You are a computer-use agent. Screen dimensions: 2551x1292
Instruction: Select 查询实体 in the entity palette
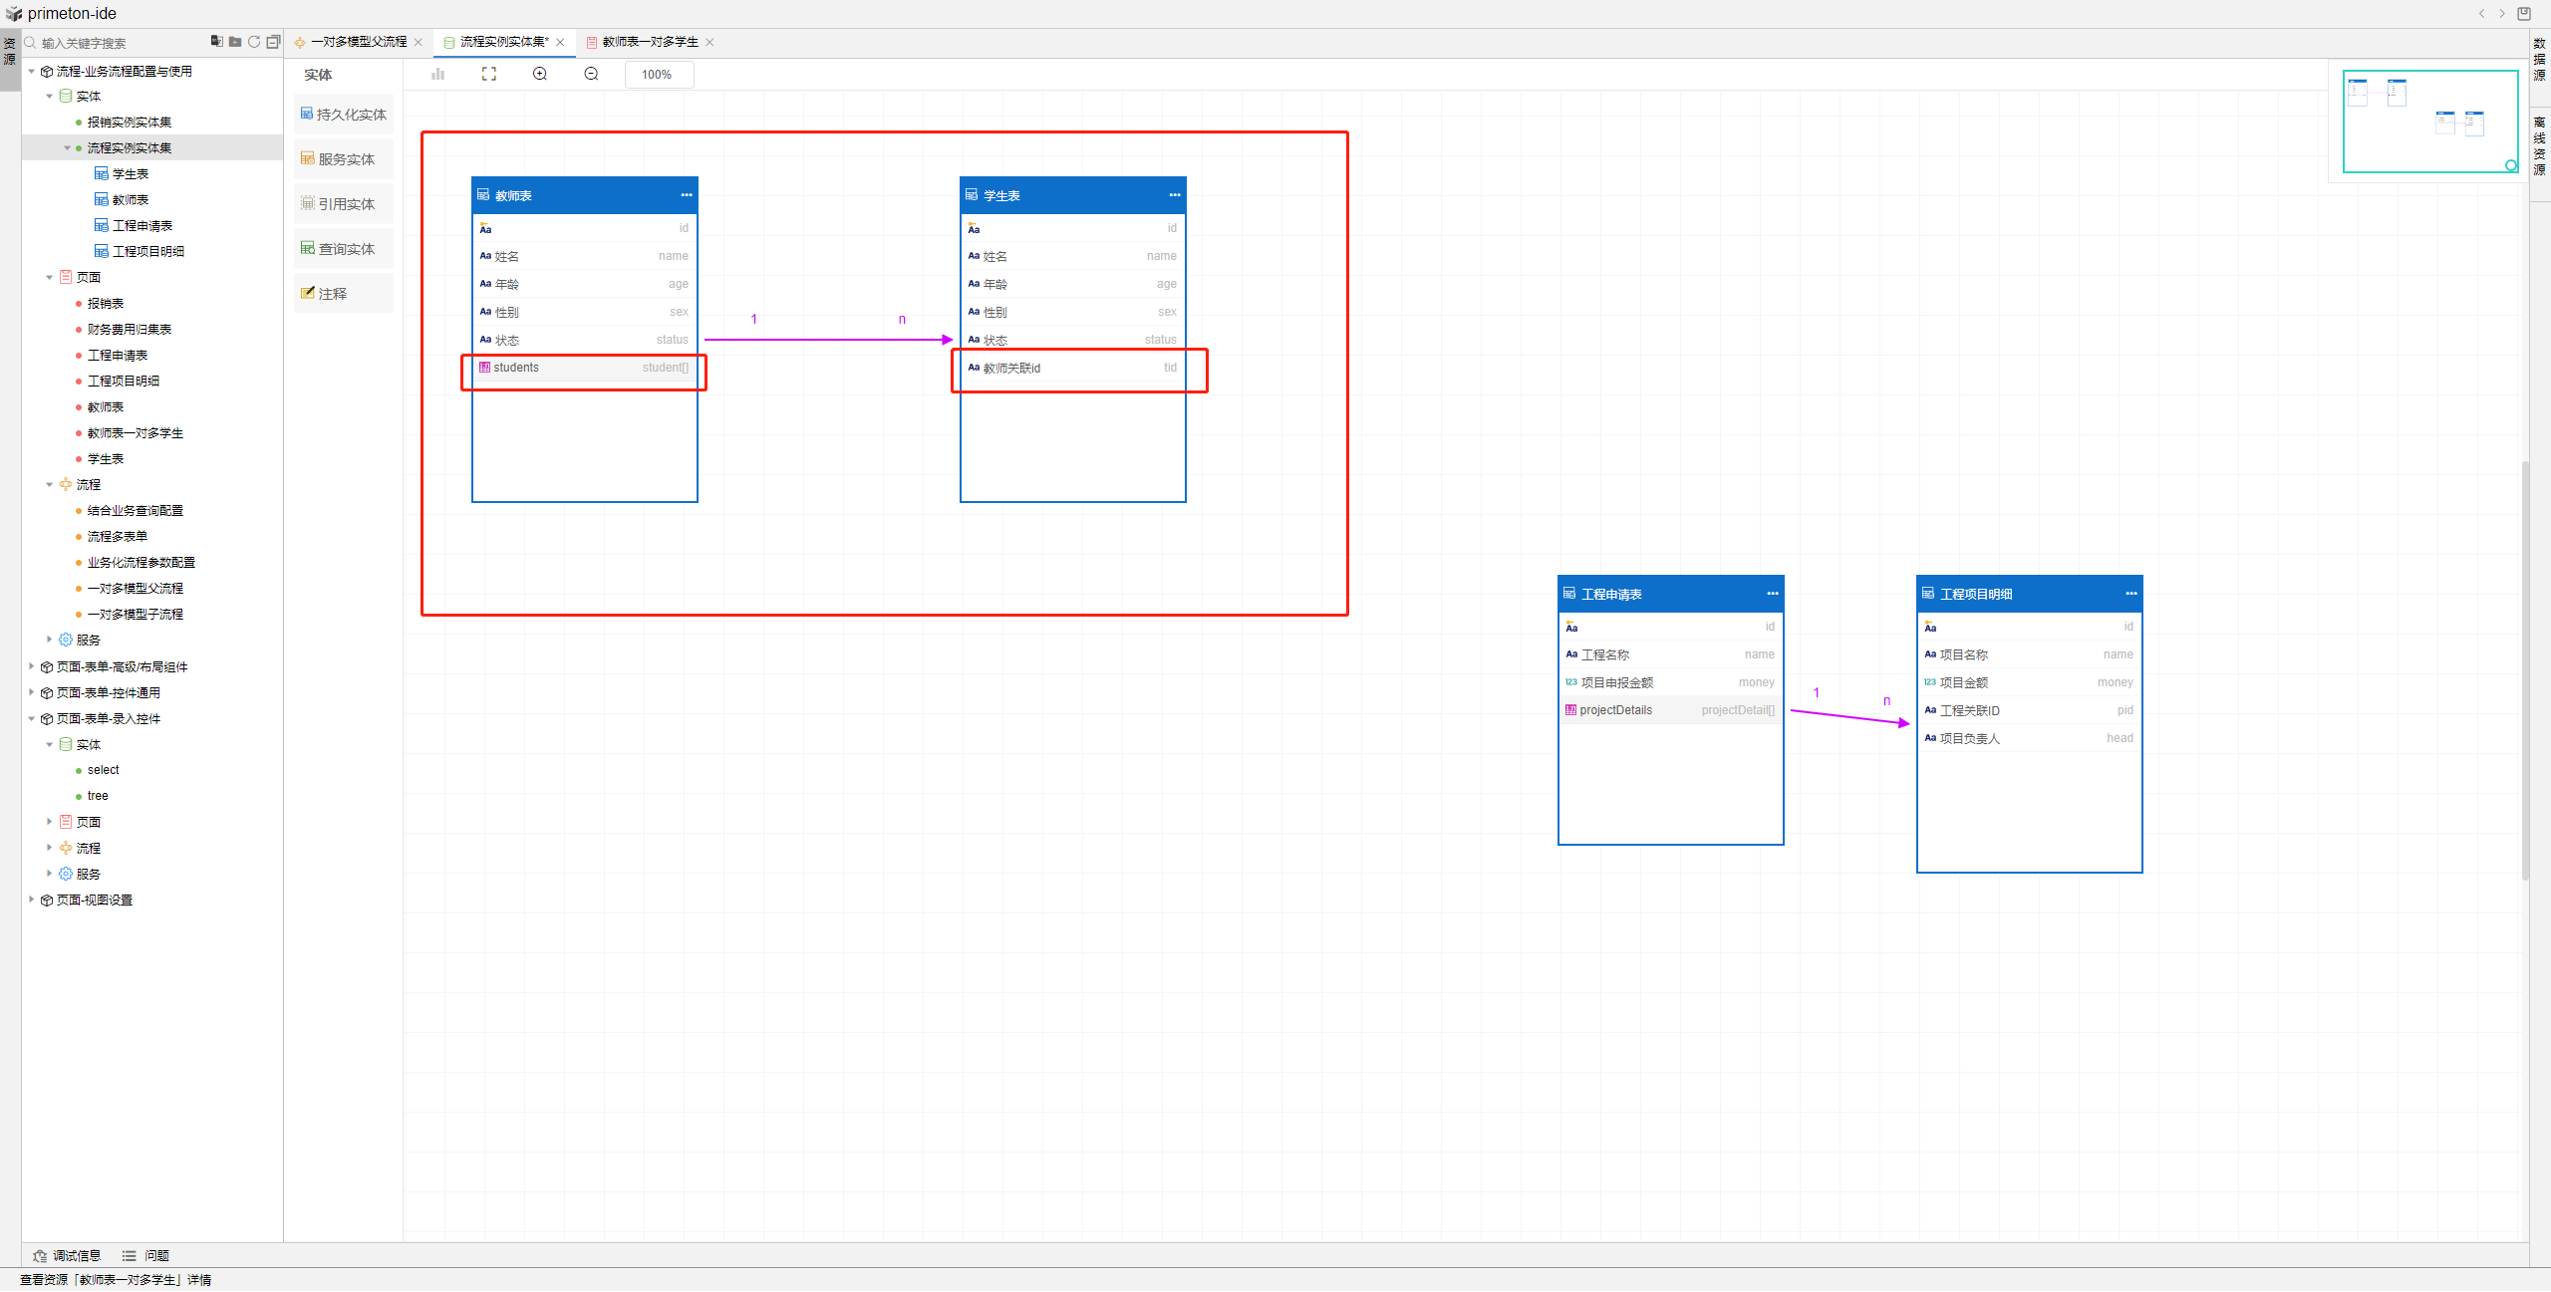[x=344, y=249]
